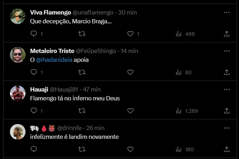This screenshot has width=239, height=159.
Task: Retweet Hauaji's Flamengo tweet
Action: point(82,111)
